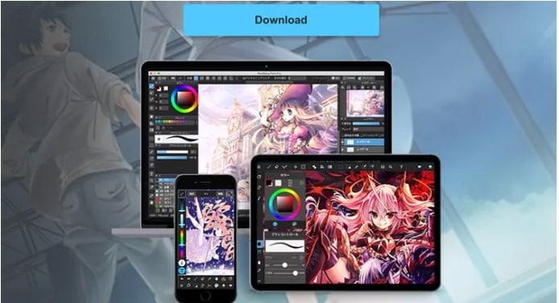
Task: Select the magnifier zoom tool on the tablet
Action: [391, 167]
